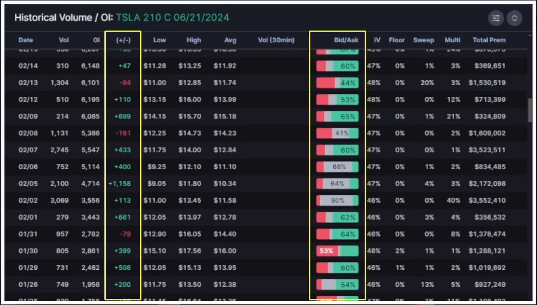Sort by the Floor column header
The image size is (537, 305).
tap(397, 40)
